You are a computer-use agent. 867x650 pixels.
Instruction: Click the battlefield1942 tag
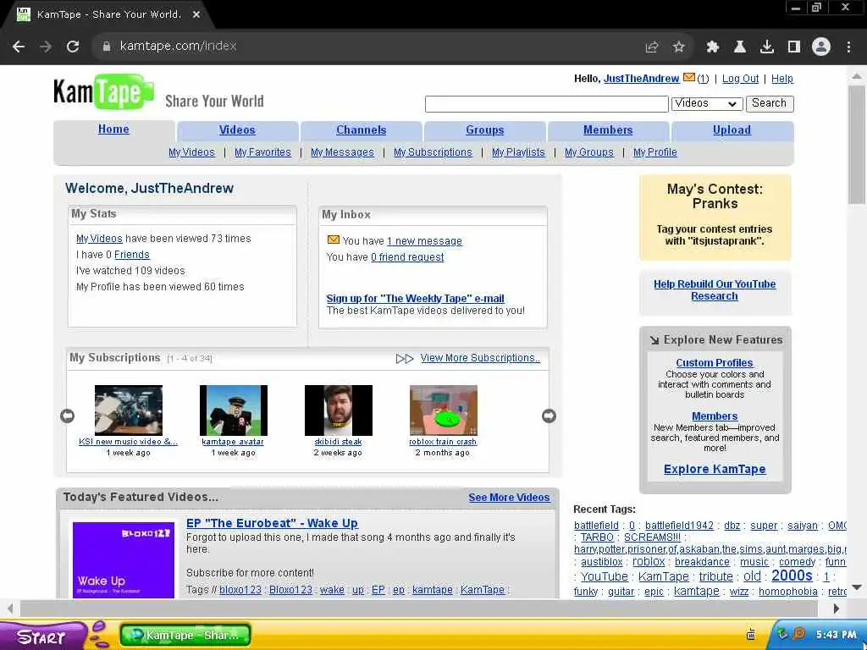pos(679,526)
